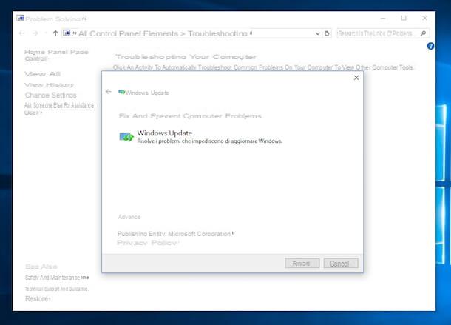Open the Advanced link in the dialog
Viewport: 451px width, 325px height.
click(x=129, y=217)
